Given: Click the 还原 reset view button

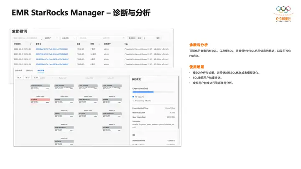Looking at the screenshot, I should (x=36, y=78).
